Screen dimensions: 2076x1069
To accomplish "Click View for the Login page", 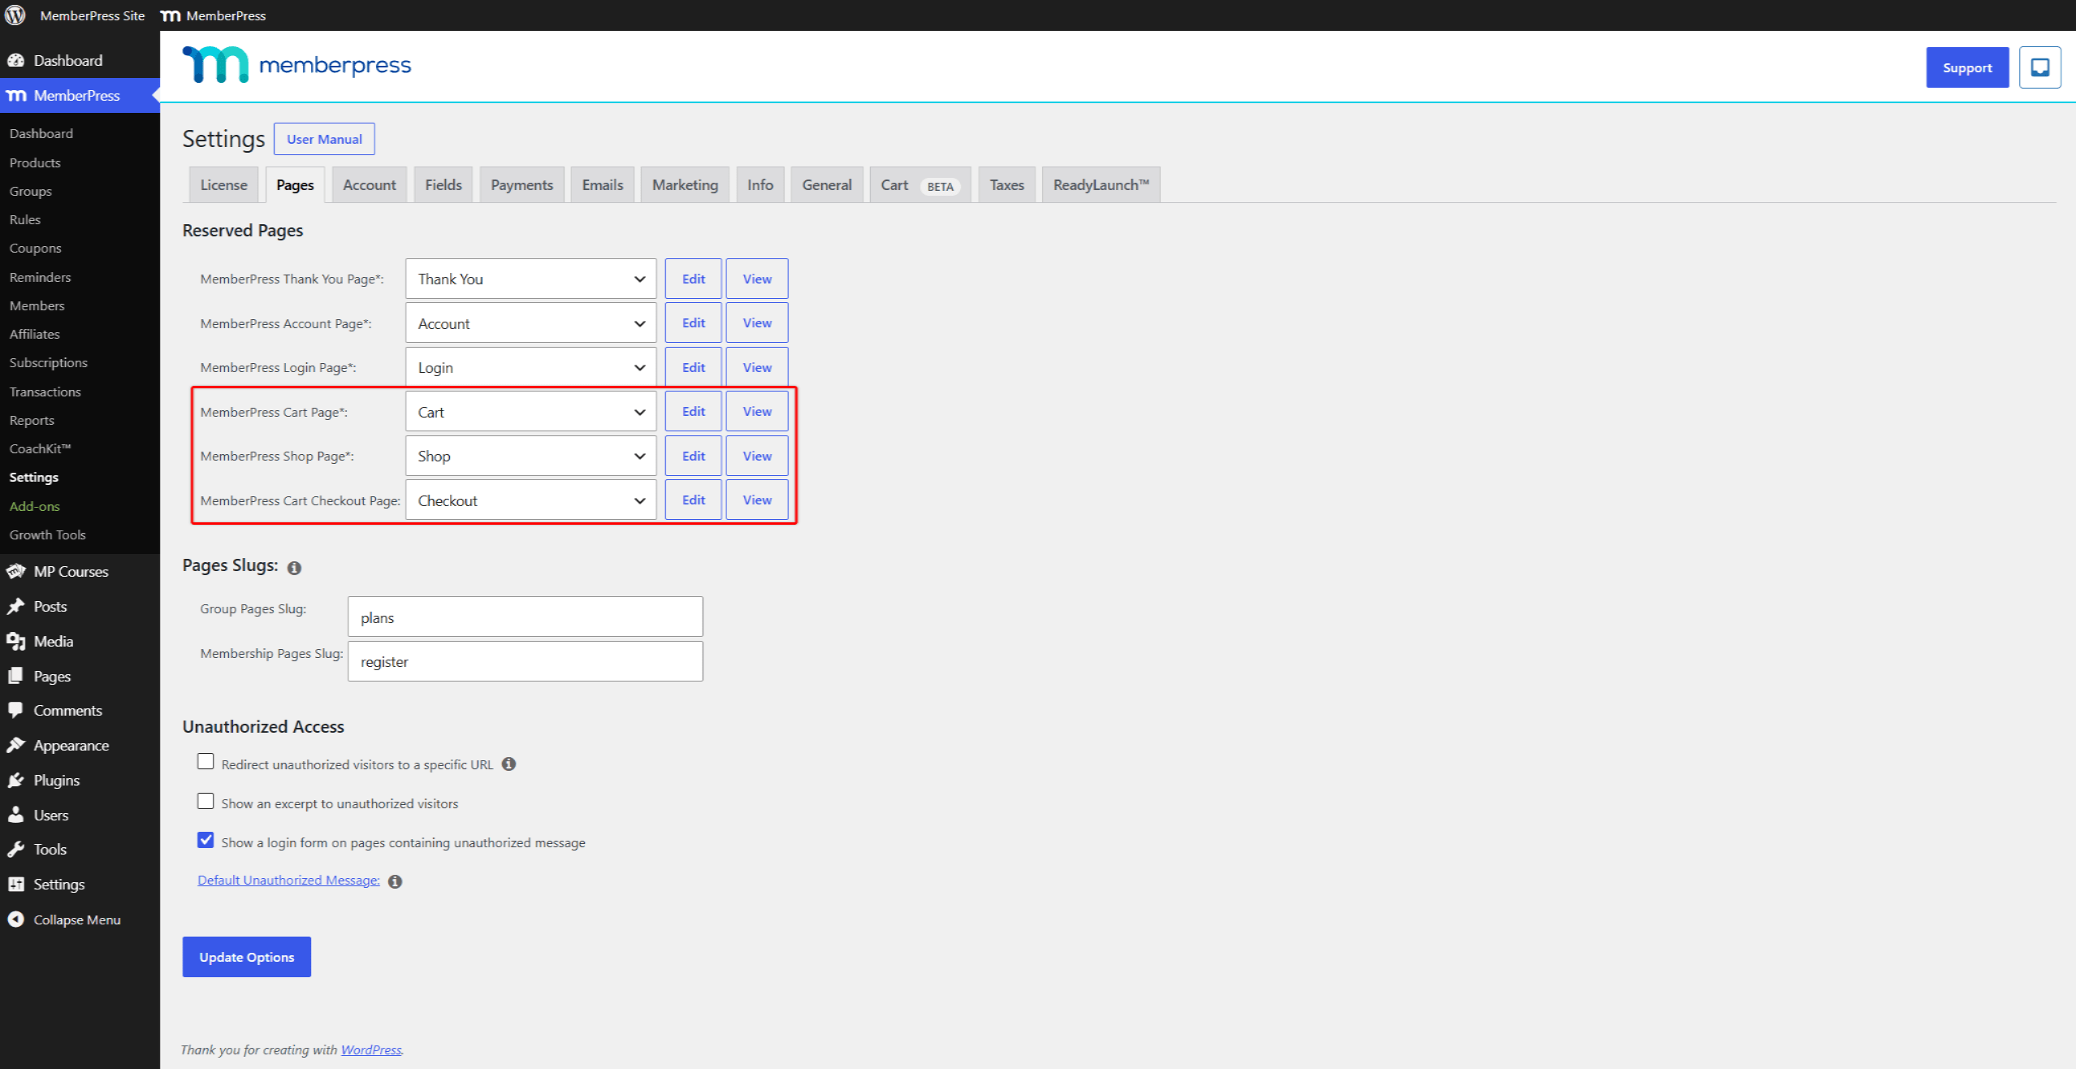I will pyautogui.click(x=757, y=367).
